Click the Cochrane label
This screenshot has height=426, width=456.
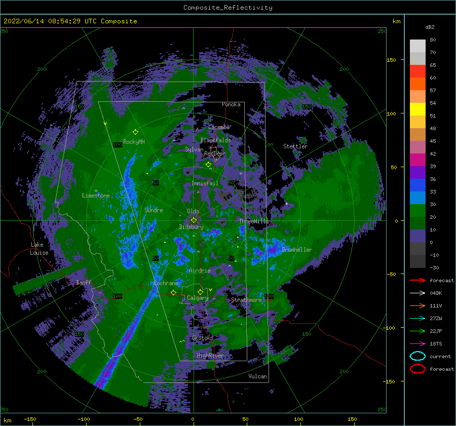point(166,283)
